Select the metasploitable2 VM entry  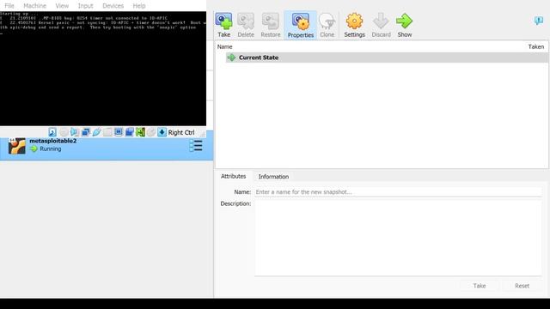point(107,145)
